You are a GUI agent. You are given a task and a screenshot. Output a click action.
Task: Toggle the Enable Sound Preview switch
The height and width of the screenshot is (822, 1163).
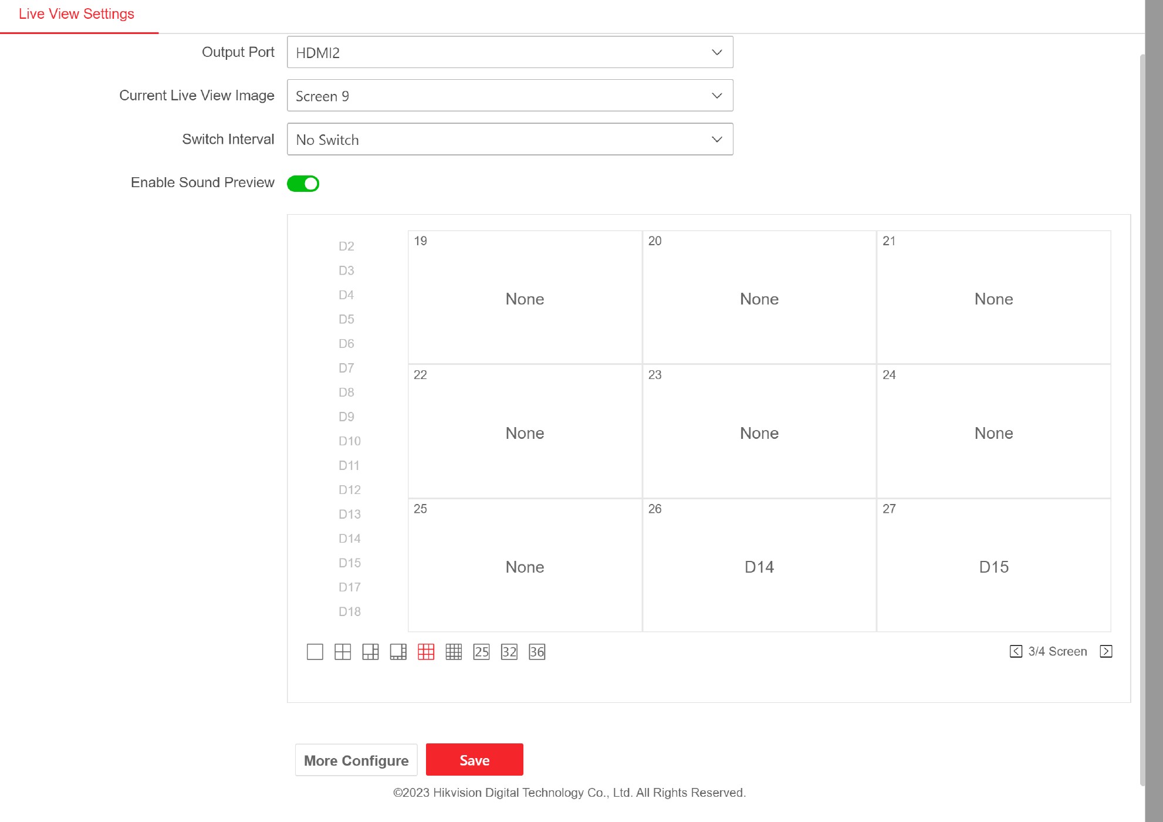click(303, 184)
